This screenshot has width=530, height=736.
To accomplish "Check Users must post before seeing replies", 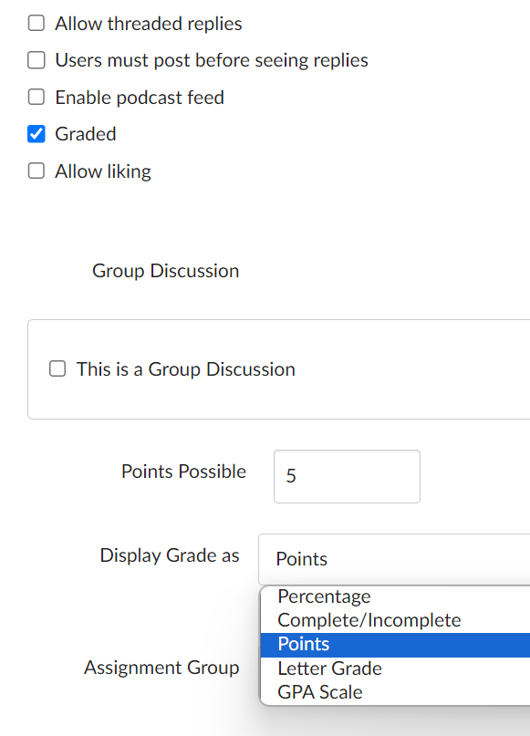I will pos(36,60).
